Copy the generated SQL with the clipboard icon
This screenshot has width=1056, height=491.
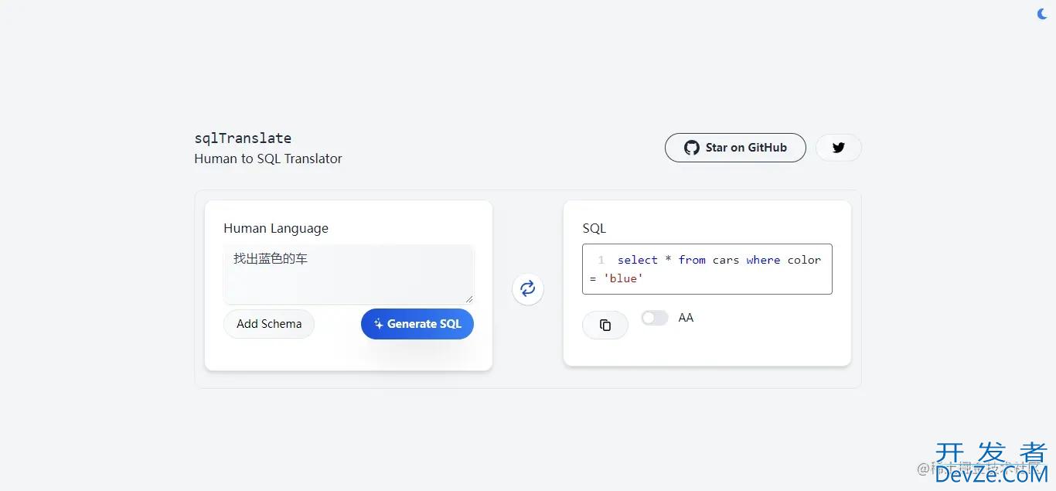605,325
